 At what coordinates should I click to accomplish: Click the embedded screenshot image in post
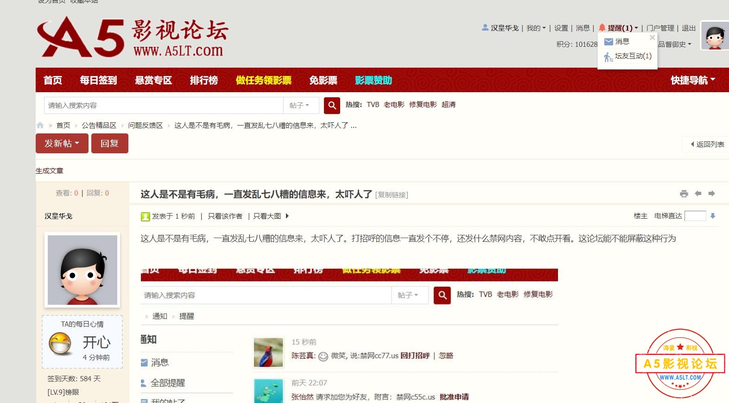(349, 335)
